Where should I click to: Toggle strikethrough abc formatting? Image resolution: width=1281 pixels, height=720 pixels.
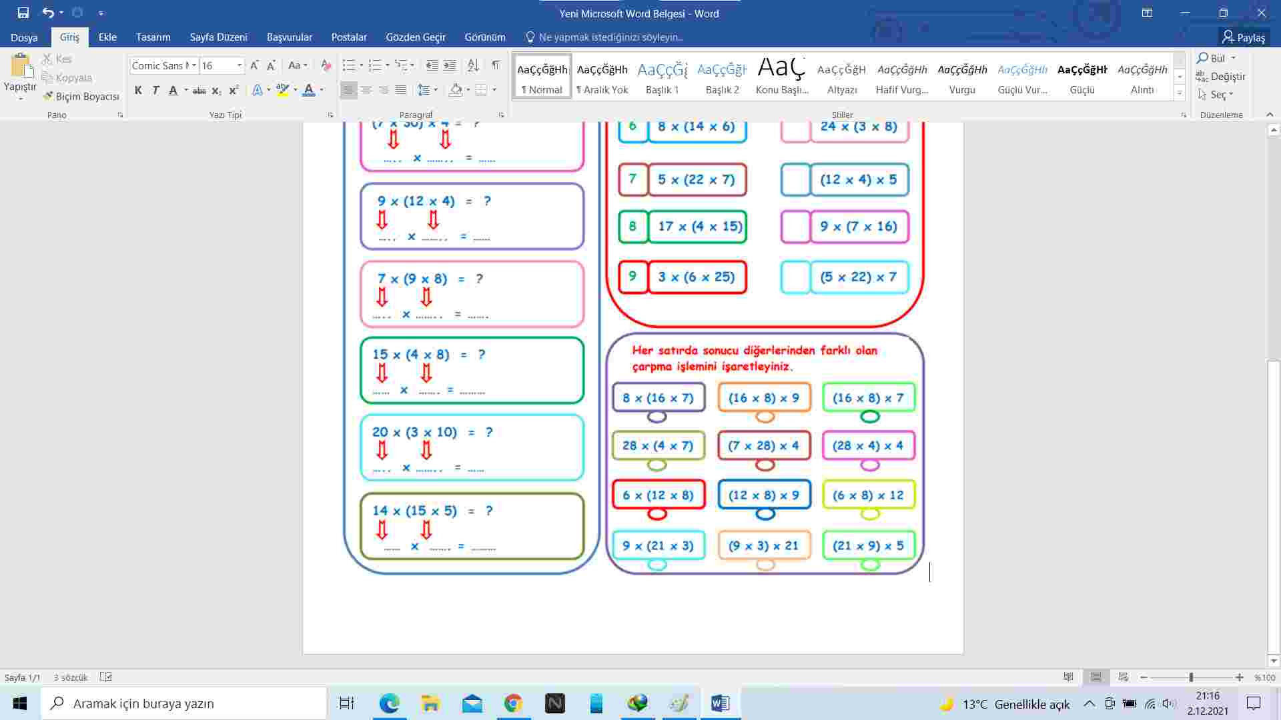click(x=199, y=90)
